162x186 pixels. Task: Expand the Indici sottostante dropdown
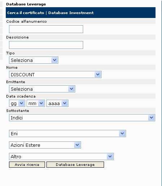82,118
